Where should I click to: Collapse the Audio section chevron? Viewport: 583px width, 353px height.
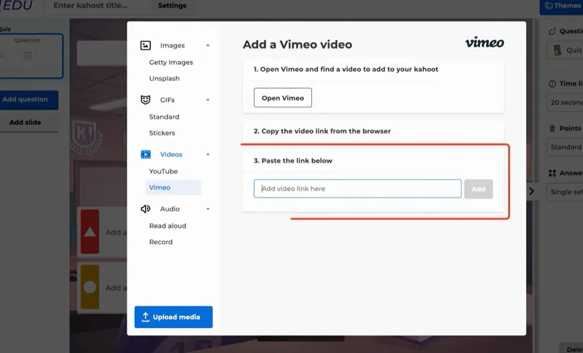pyautogui.click(x=207, y=209)
